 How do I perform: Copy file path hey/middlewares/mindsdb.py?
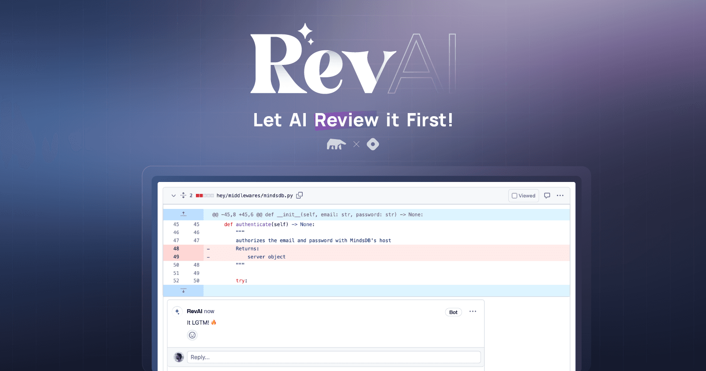(300, 195)
